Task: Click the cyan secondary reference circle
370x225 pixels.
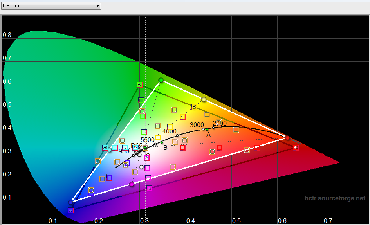Action: tap(110, 150)
